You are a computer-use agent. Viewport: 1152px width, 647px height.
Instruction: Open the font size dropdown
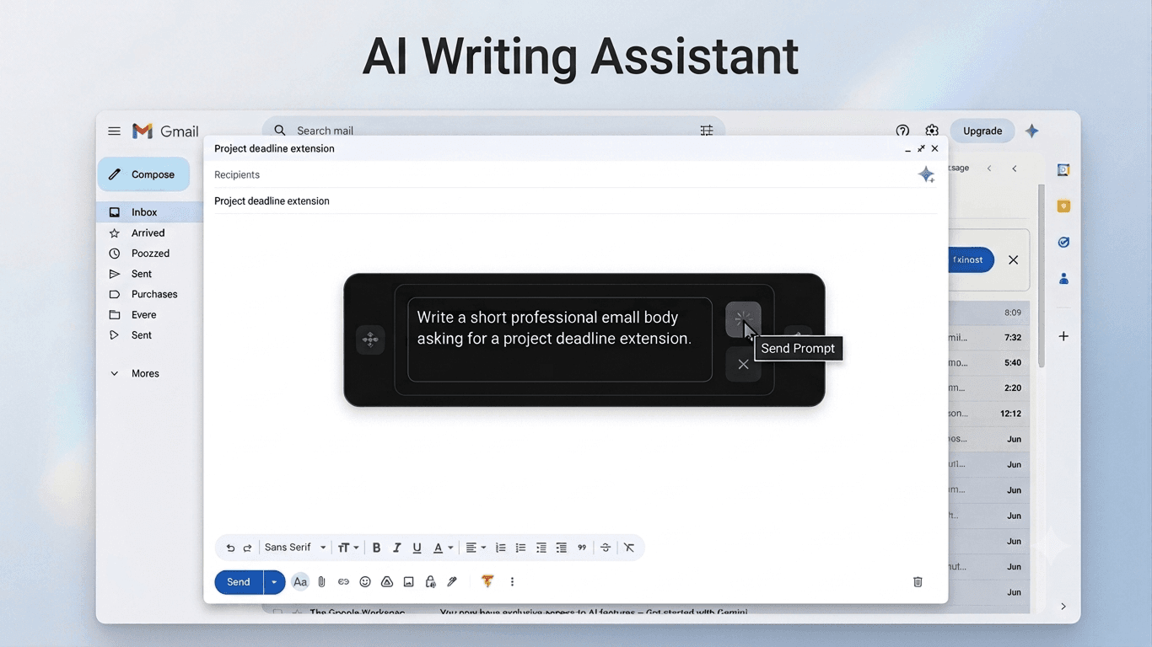coord(348,548)
